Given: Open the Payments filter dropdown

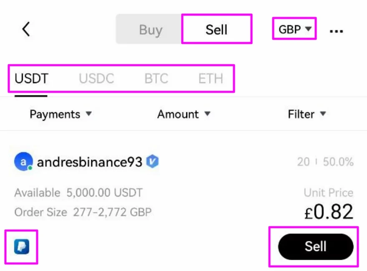Looking at the screenshot, I should [61, 114].
